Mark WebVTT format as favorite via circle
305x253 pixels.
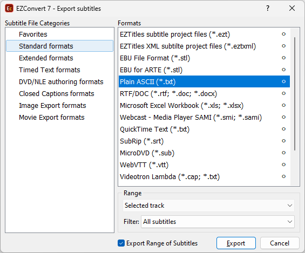[x=283, y=165]
